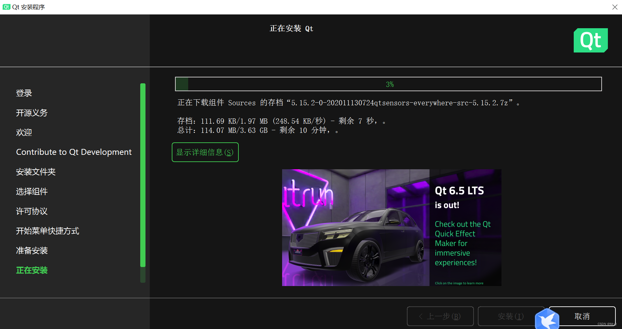Click 'Qt 6.5 LTS is out!' banner headline
The height and width of the screenshot is (329, 622).
coord(459,197)
